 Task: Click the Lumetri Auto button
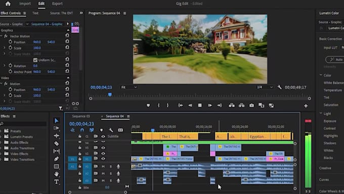pyautogui.click(x=335, y=59)
